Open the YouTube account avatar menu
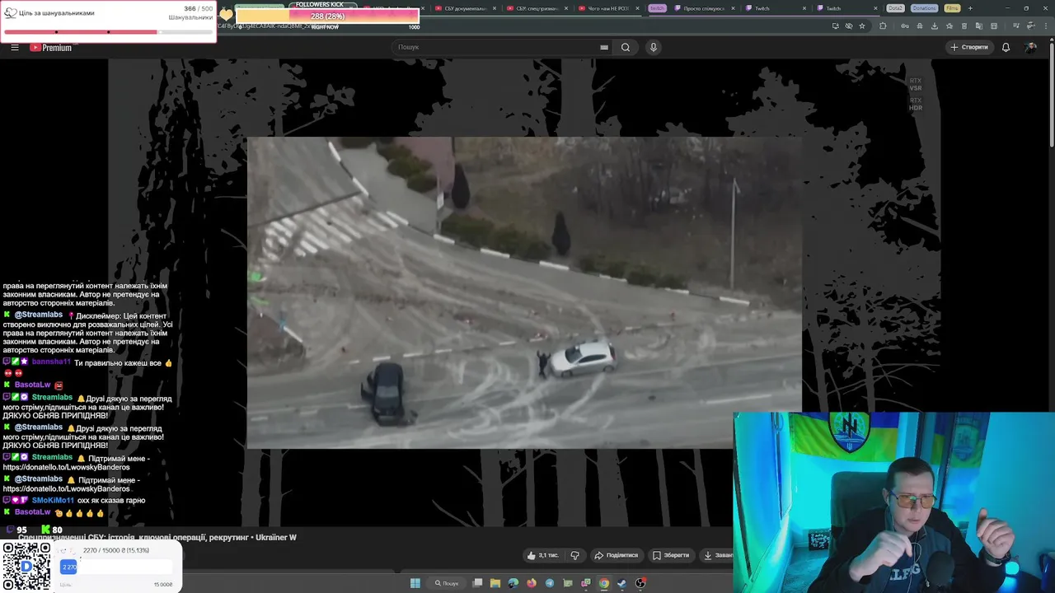The height and width of the screenshot is (593, 1055). point(1030,47)
